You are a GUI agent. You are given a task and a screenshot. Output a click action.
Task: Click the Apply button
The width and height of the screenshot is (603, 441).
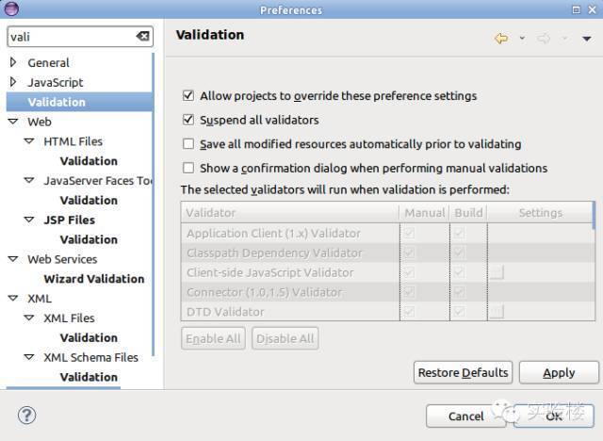559,372
